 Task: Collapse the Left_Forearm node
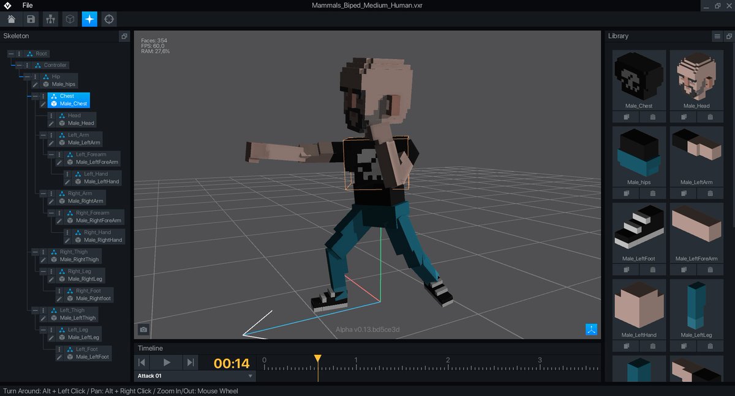click(51, 155)
